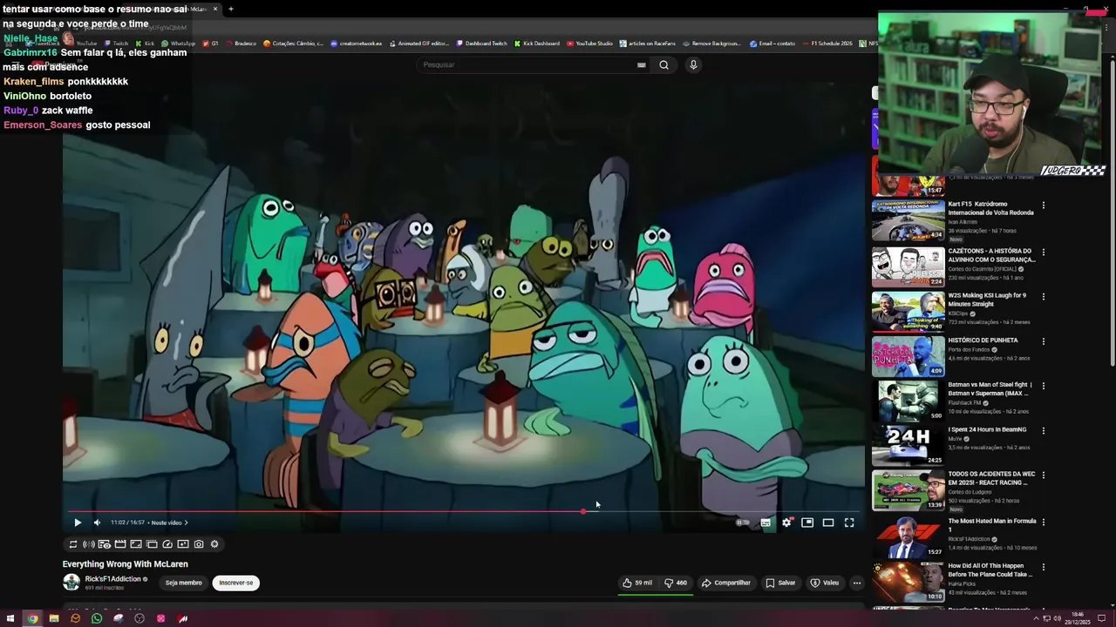Click the search magnifier button

[x=663, y=64]
